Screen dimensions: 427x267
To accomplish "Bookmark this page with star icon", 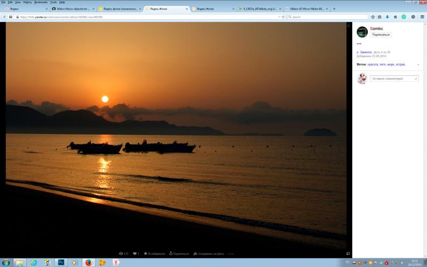I will (x=373, y=17).
